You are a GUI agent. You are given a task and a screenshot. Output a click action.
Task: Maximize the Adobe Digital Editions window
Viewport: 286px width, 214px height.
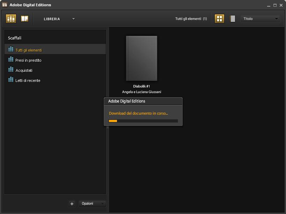click(275, 5)
